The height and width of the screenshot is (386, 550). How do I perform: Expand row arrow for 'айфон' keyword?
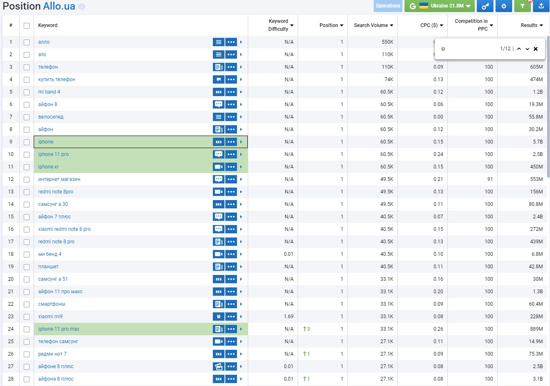pyautogui.click(x=241, y=129)
